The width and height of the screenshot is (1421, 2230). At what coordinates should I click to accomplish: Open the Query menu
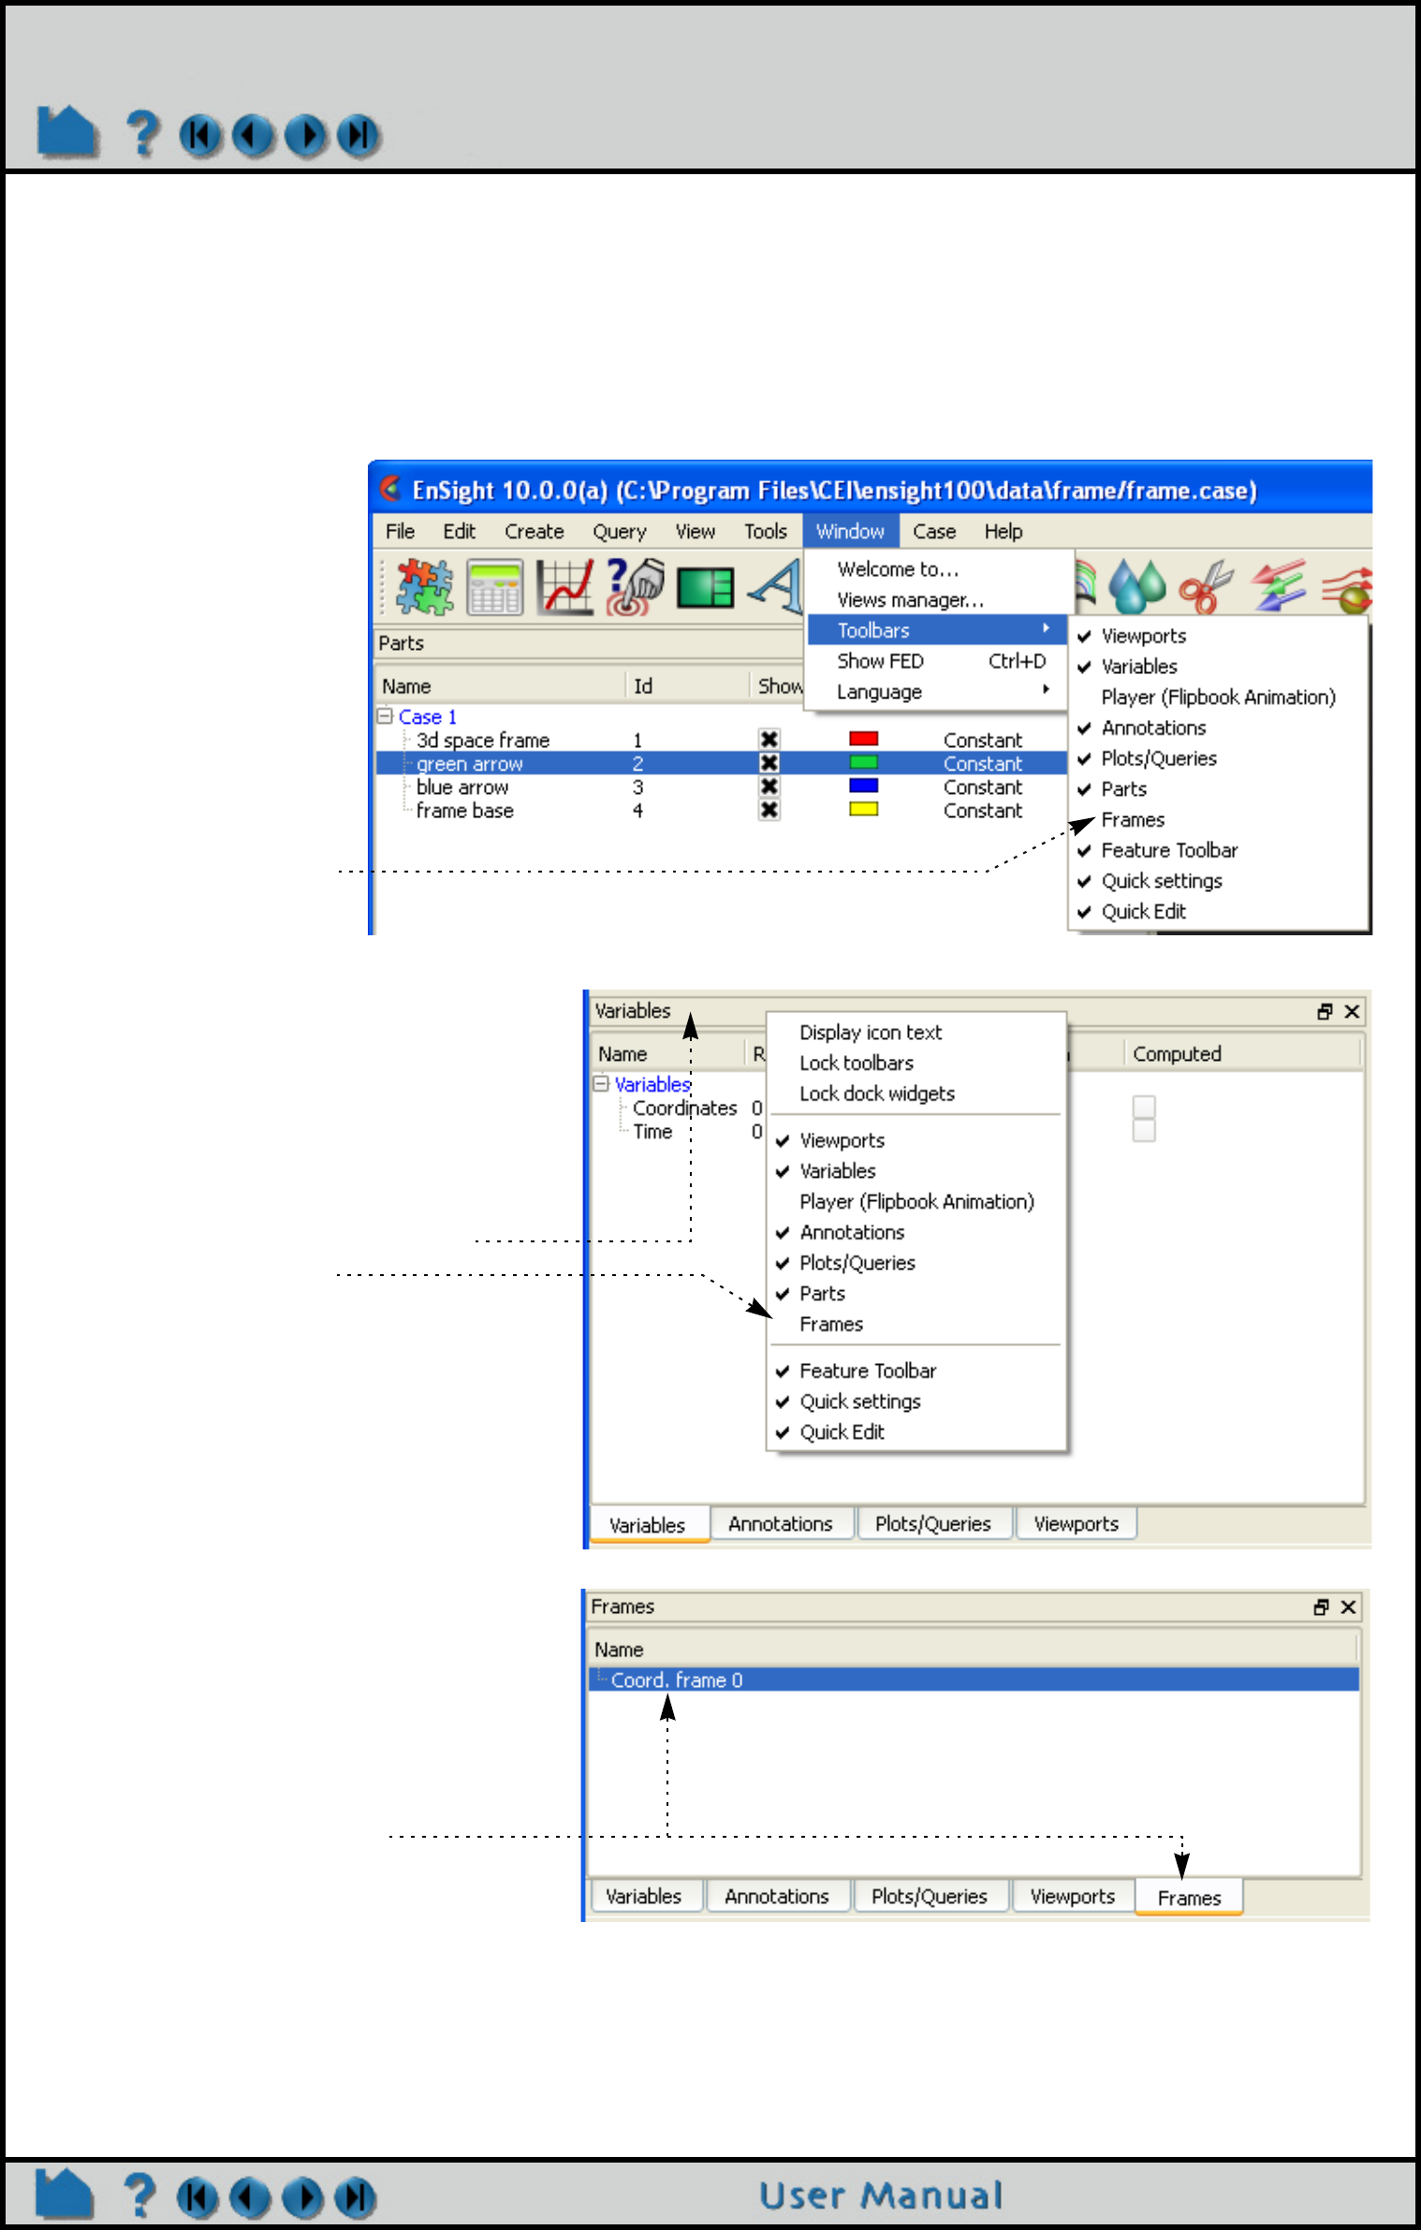[x=619, y=531]
